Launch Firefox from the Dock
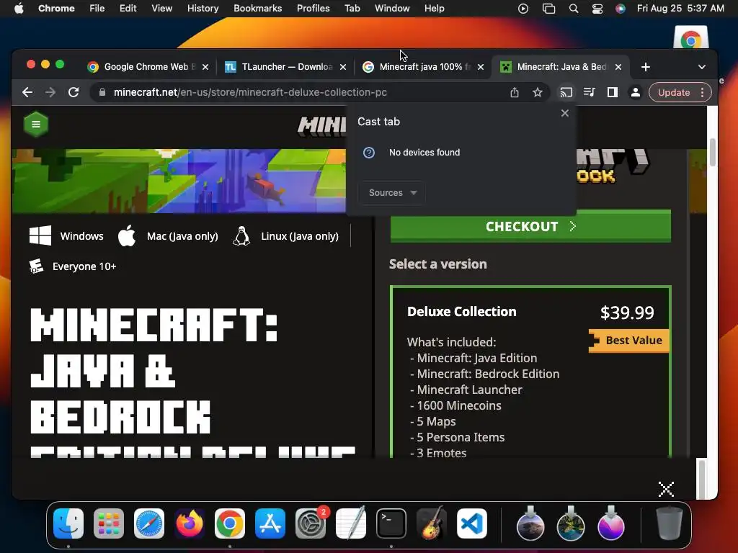Screen dimensions: 738x553 pos(190,523)
